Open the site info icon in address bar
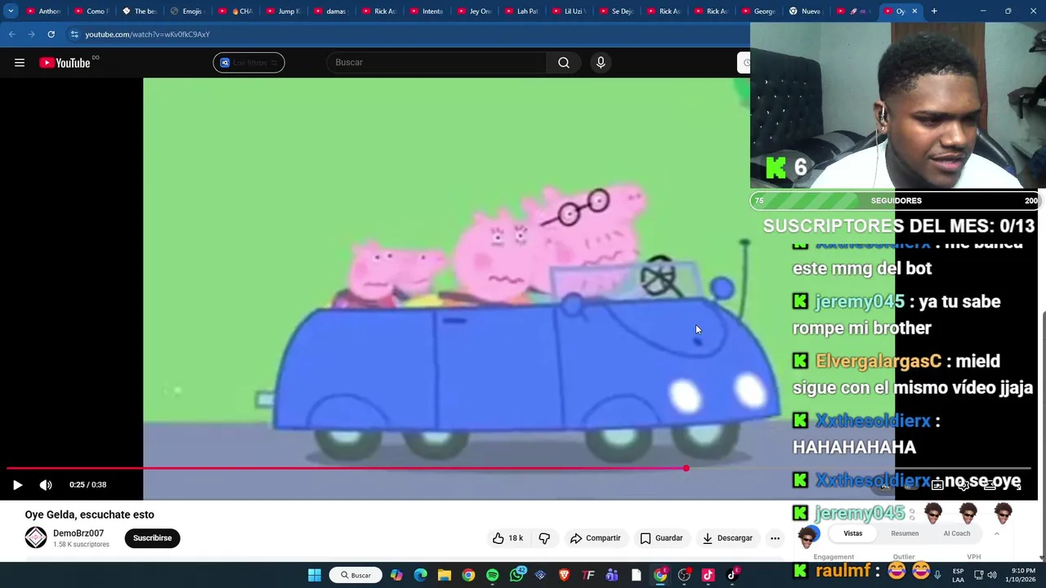Viewport: 1046px width, 588px height. coord(74,34)
